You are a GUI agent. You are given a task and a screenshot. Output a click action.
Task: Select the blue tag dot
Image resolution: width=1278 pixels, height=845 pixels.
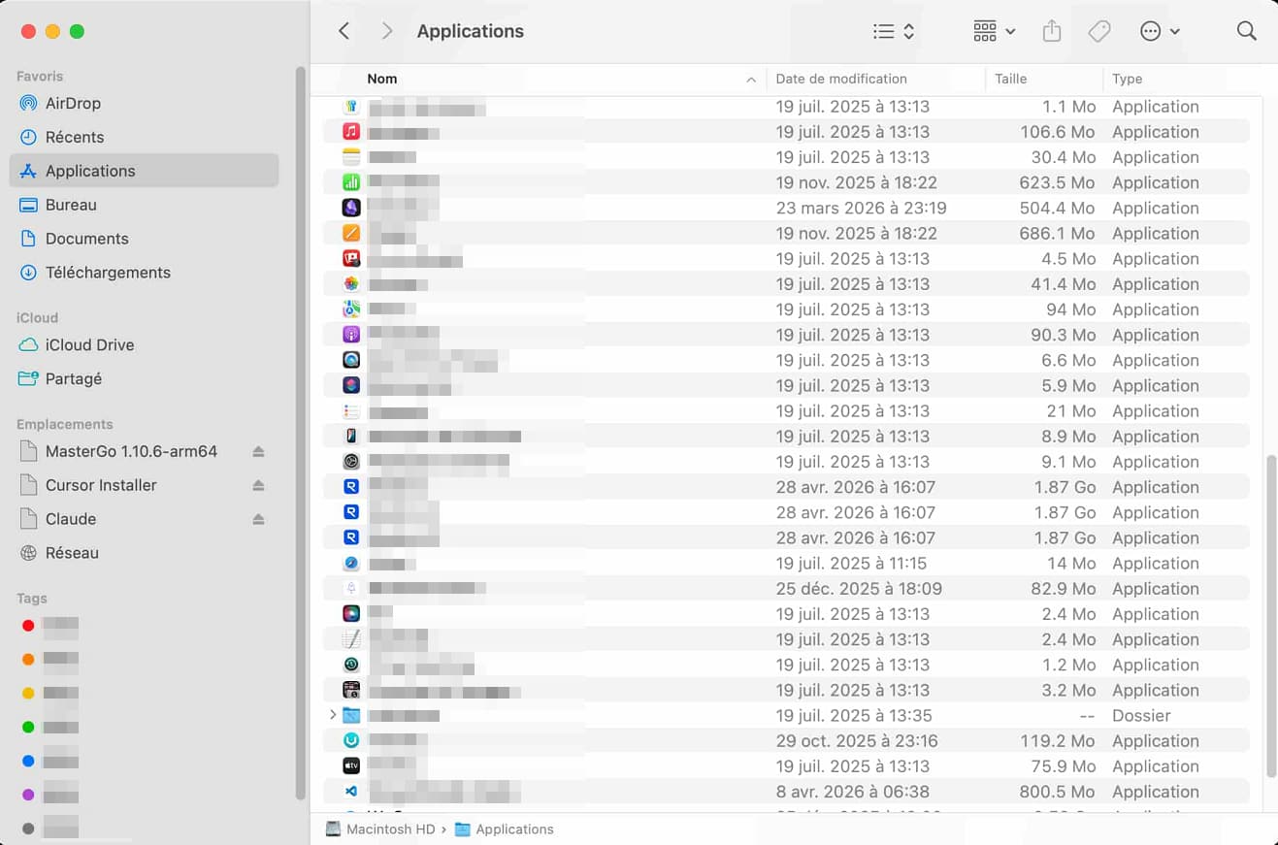click(28, 762)
